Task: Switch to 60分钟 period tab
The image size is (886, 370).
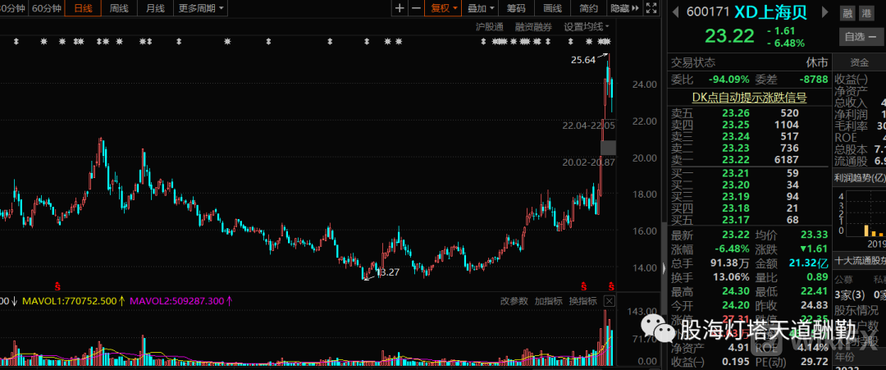Action: (46, 8)
